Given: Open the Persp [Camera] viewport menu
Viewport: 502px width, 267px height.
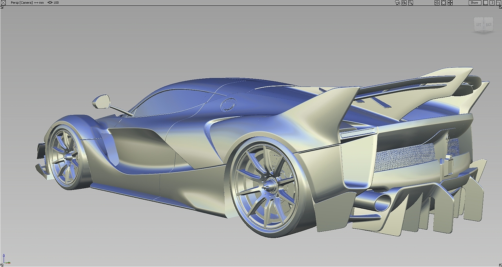Looking at the screenshot, I should [x=22, y=2].
